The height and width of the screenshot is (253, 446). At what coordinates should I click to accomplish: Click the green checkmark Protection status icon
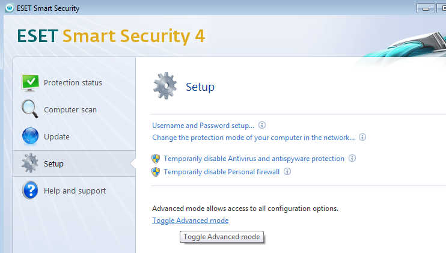(x=31, y=83)
